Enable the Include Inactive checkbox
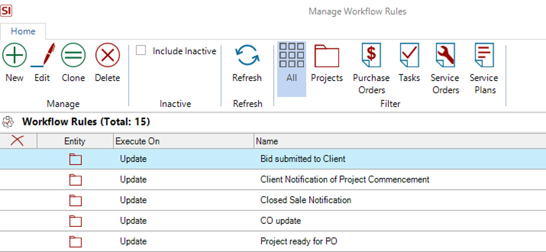This screenshot has height=252, width=546. [x=141, y=51]
